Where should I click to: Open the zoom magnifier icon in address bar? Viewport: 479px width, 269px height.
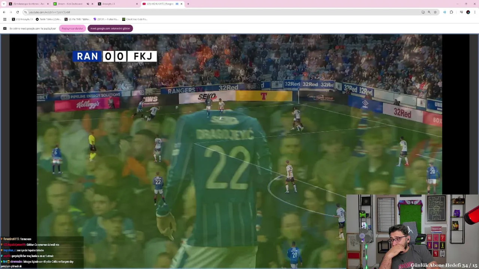(x=429, y=12)
